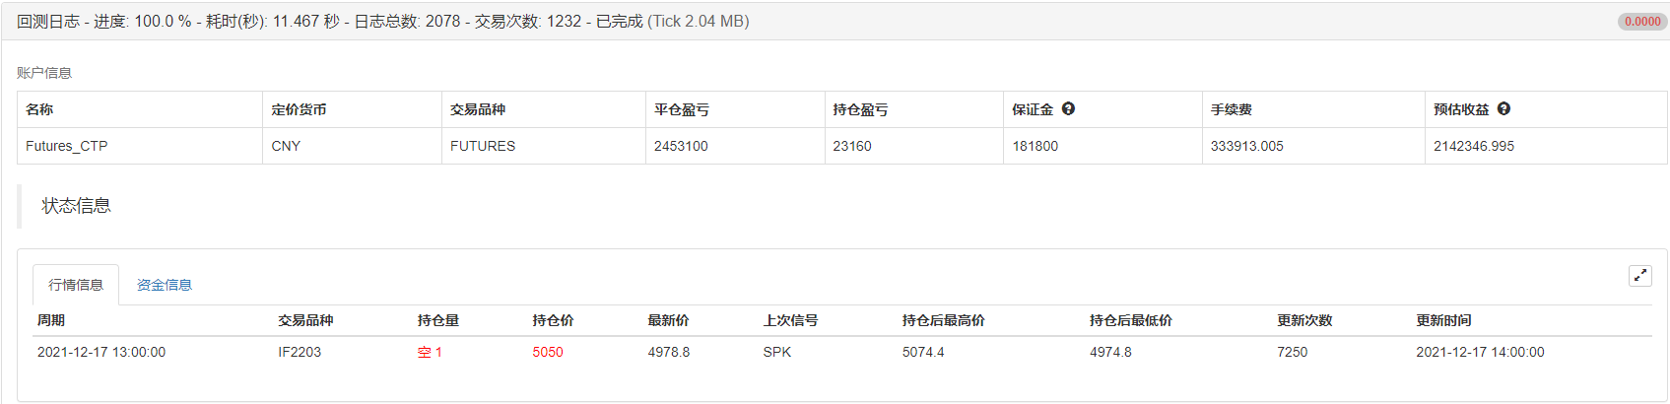Click the SPK last signal cell

(x=776, y=352)
